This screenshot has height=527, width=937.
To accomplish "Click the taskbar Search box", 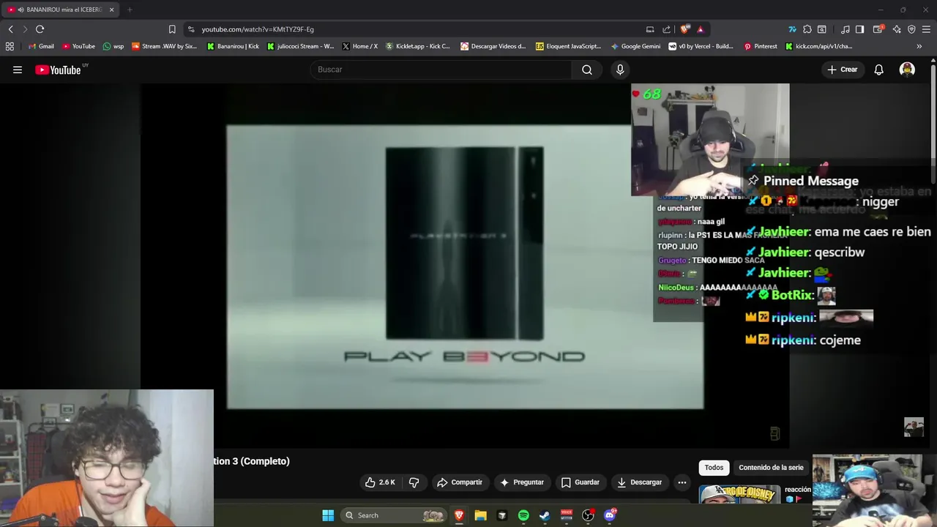I will tap(394, 515).
